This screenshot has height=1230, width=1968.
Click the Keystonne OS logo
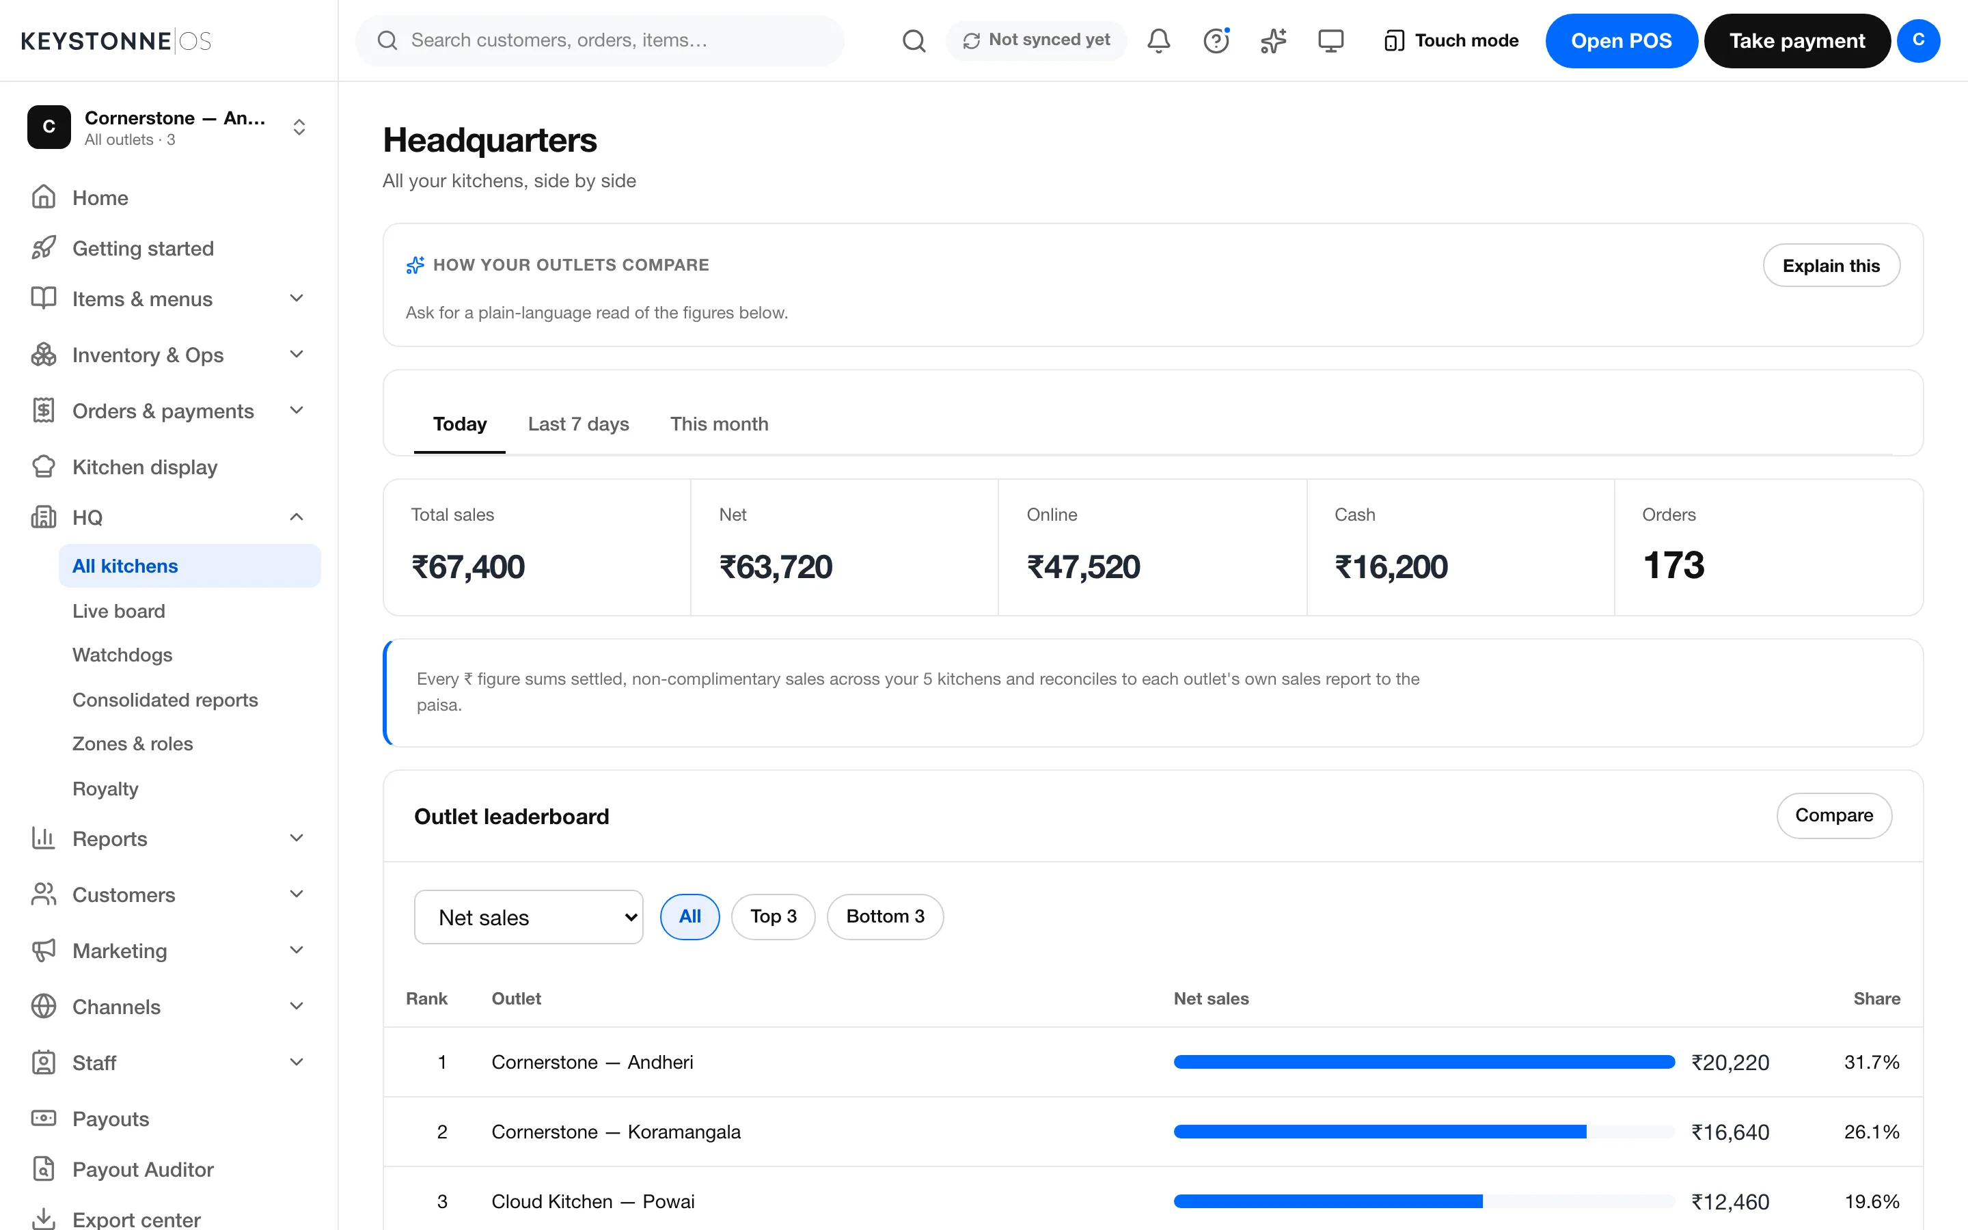tap(115, 41)
